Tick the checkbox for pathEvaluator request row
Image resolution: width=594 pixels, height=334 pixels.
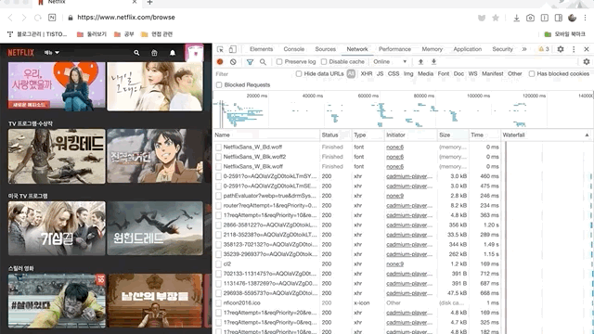click(219, 196)
